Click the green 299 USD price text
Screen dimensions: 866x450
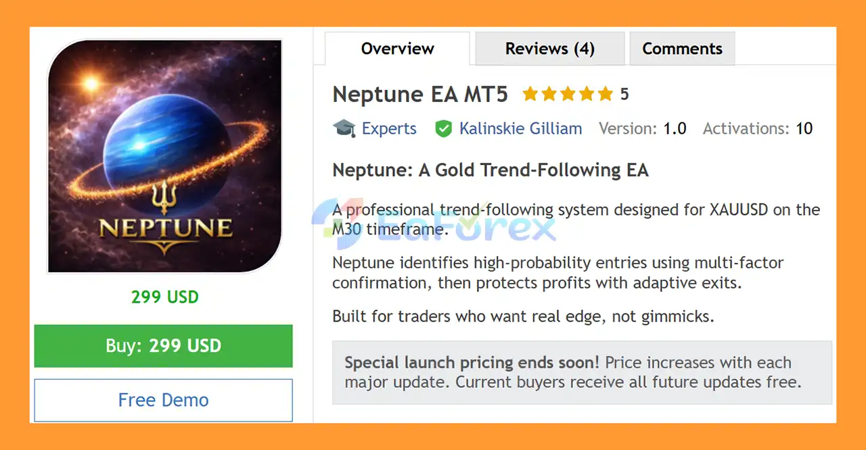(x=164, y=297)
